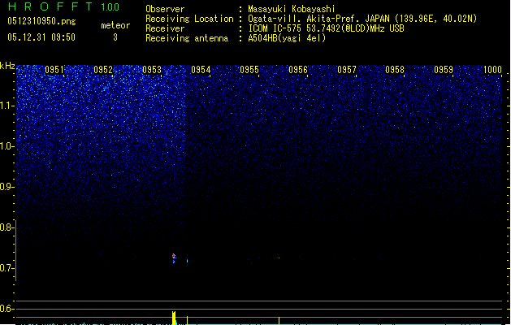Click the 0.9 kHz axis label
This screenshot has width=511, height=325.
coord(7,187)
